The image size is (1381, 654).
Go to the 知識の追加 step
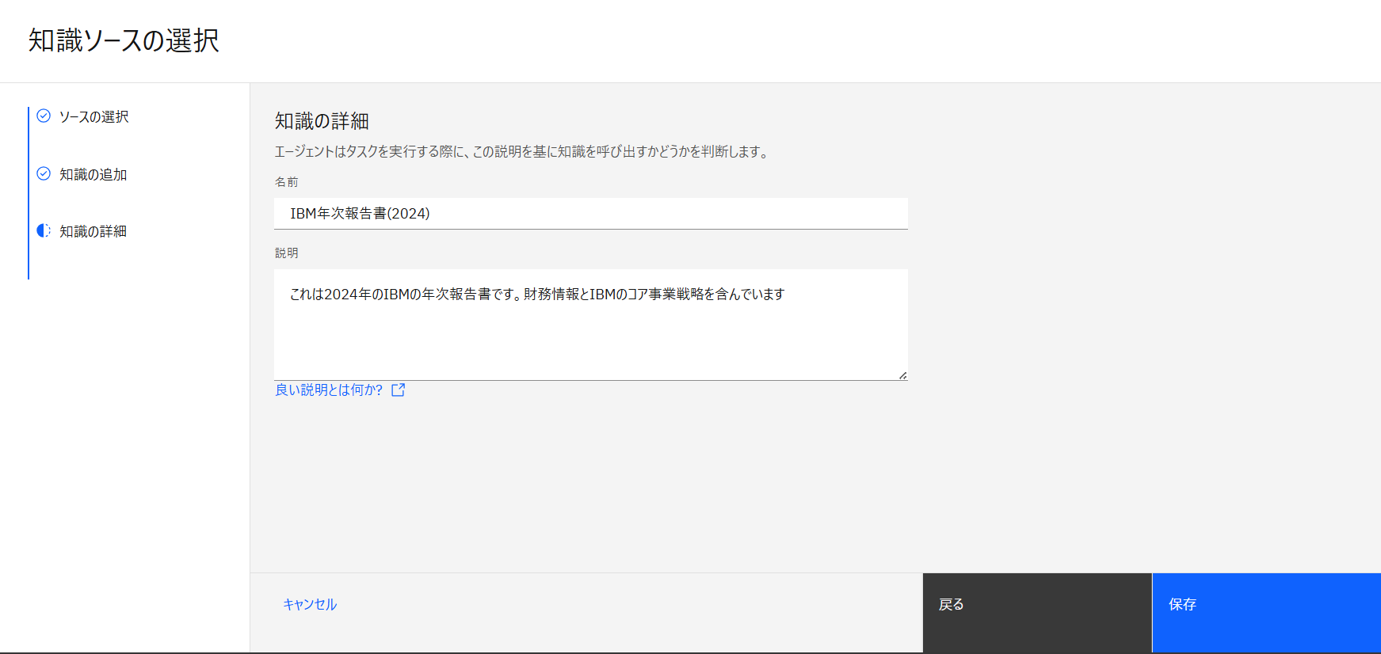(x=93, y=174)
